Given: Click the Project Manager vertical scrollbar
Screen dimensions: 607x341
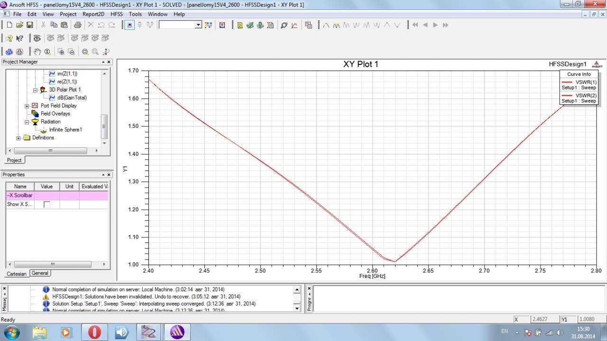Looking at the screenshot, I should (104, 127).
